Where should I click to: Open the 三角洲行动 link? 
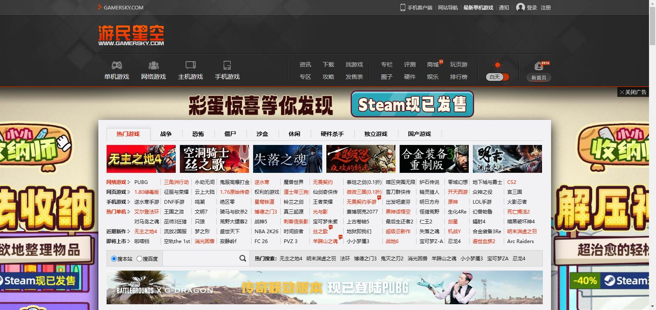pos(176,182)
